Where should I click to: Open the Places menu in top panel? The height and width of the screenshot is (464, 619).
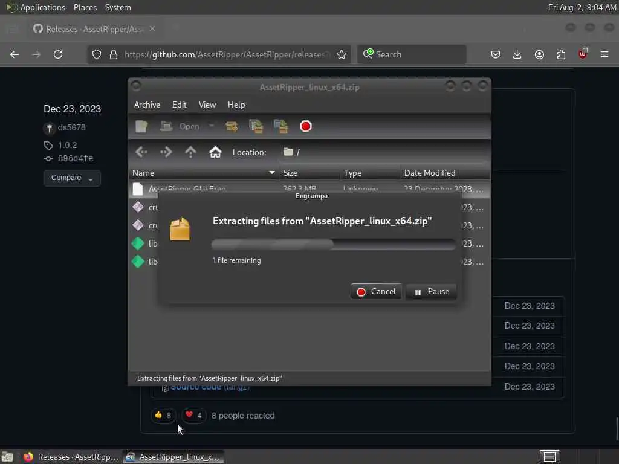[85, 7]
